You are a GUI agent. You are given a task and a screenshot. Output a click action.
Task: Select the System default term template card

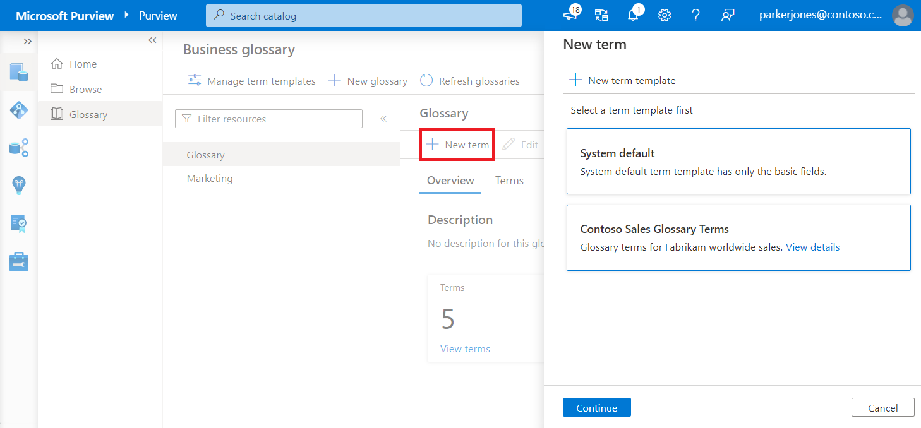pos(738,161)
